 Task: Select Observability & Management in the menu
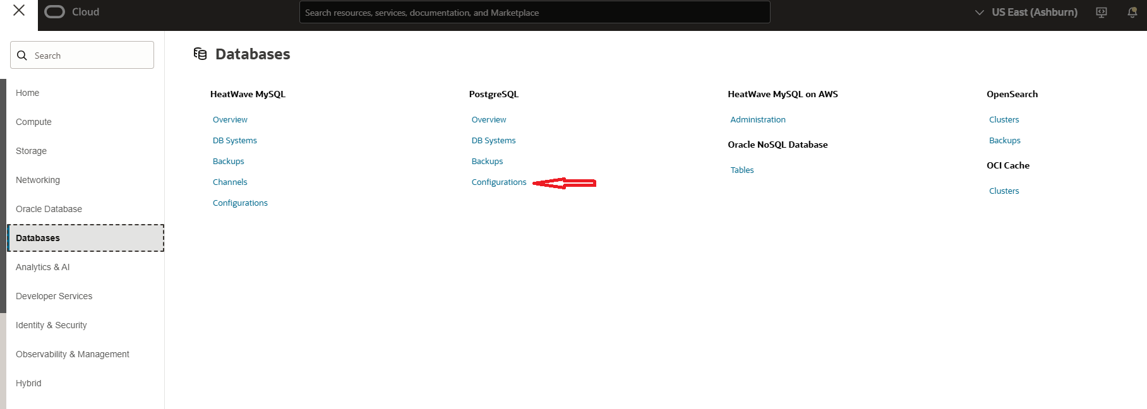pos(72,354)
